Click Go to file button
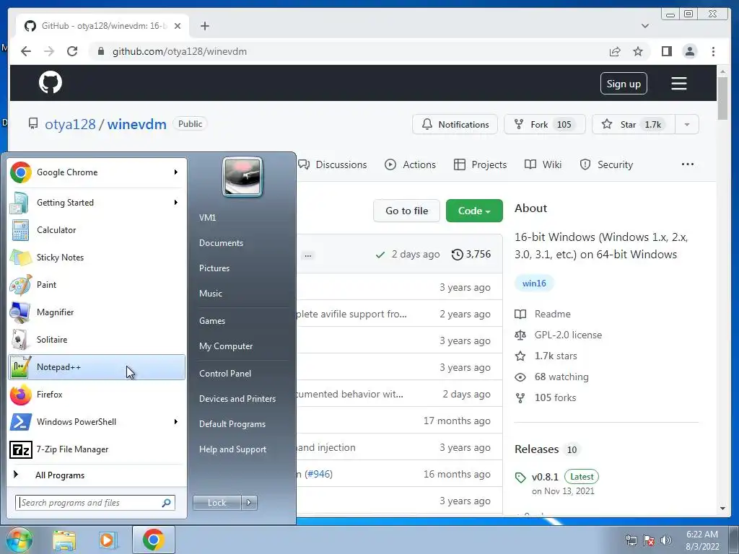The width and height of the screenshot is (739, 554). [x=406, y=211]
